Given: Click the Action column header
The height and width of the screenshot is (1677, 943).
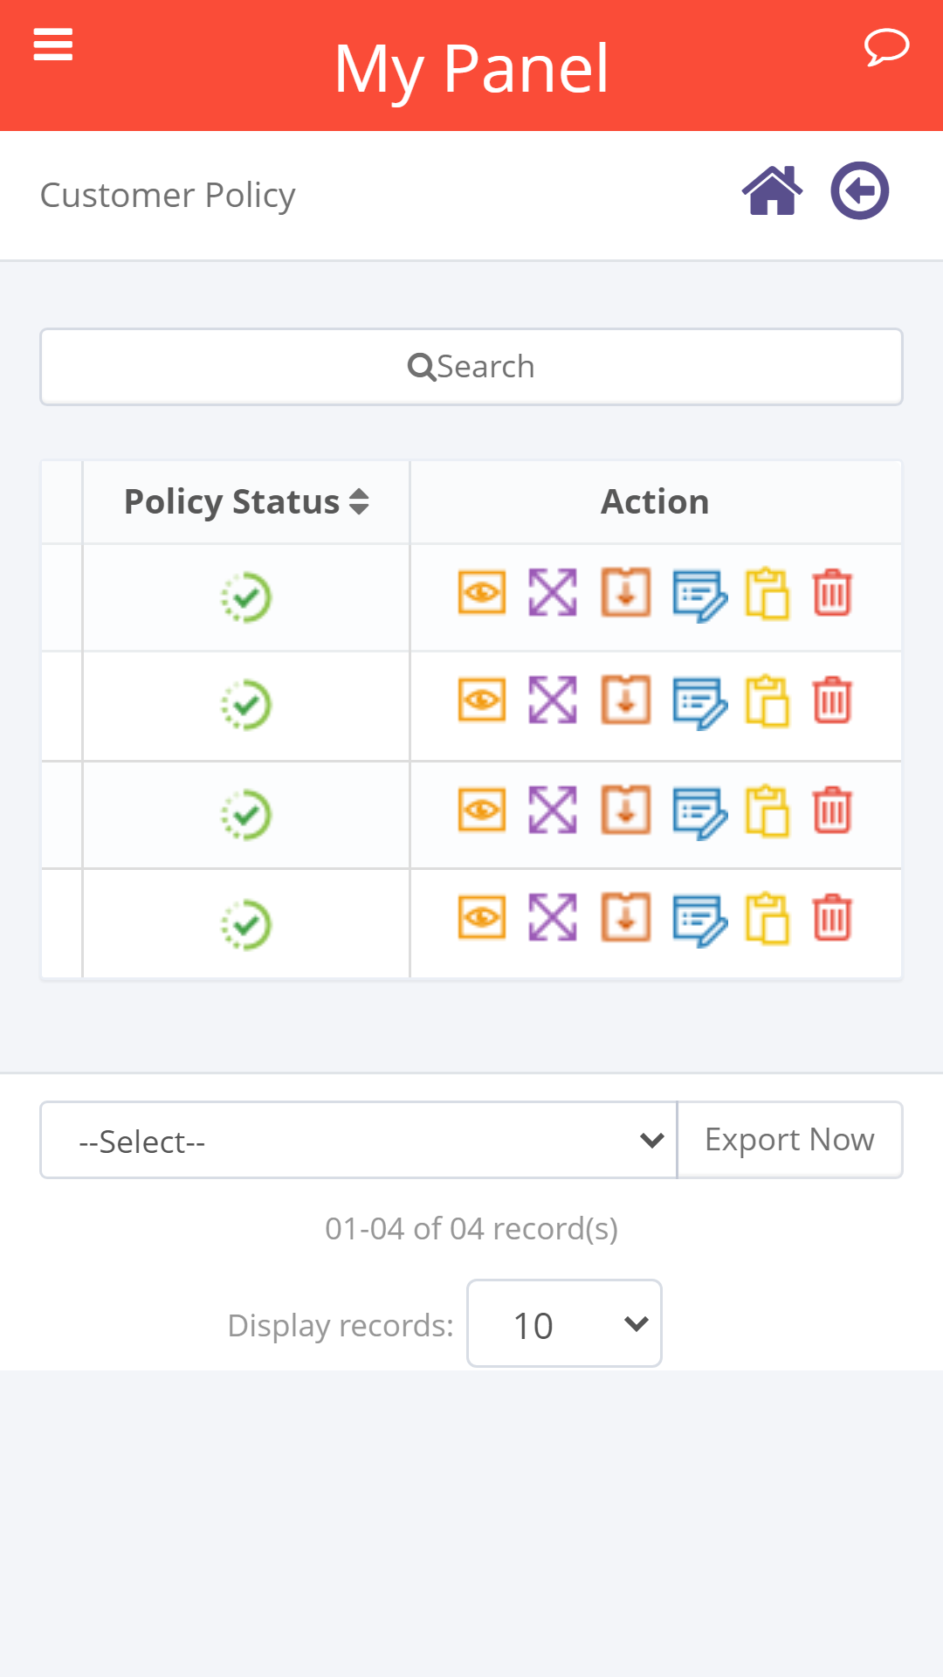Looking at the screenshot, I should 655,502.
